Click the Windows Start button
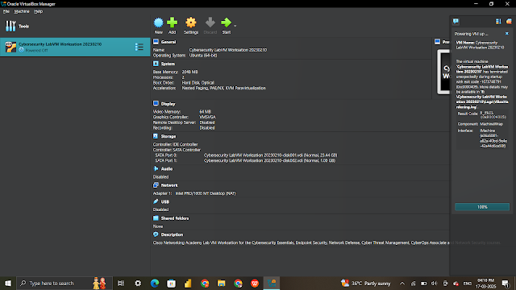Image resolution: width=516 pixels, height=290 pixels. [8, 283]
